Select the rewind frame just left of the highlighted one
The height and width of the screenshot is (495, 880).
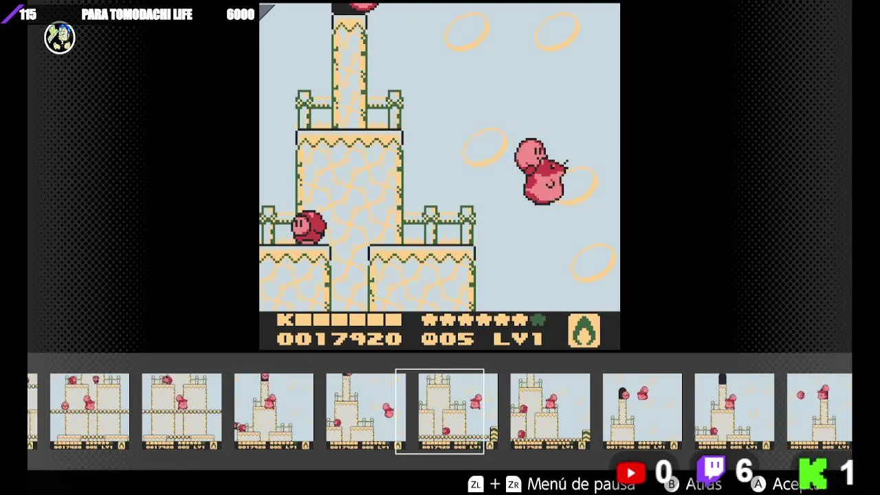[365, 411]
